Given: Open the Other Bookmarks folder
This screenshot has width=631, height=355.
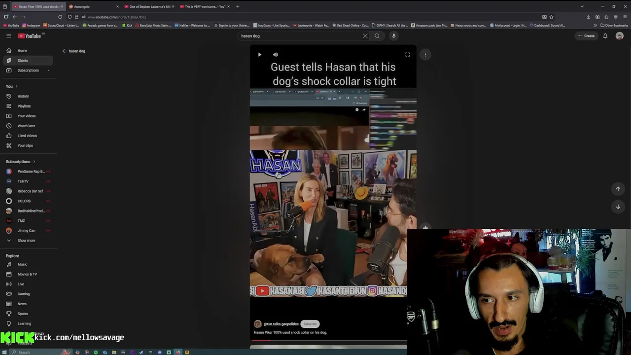Looking at the screenshot, I should click(614, 25).
